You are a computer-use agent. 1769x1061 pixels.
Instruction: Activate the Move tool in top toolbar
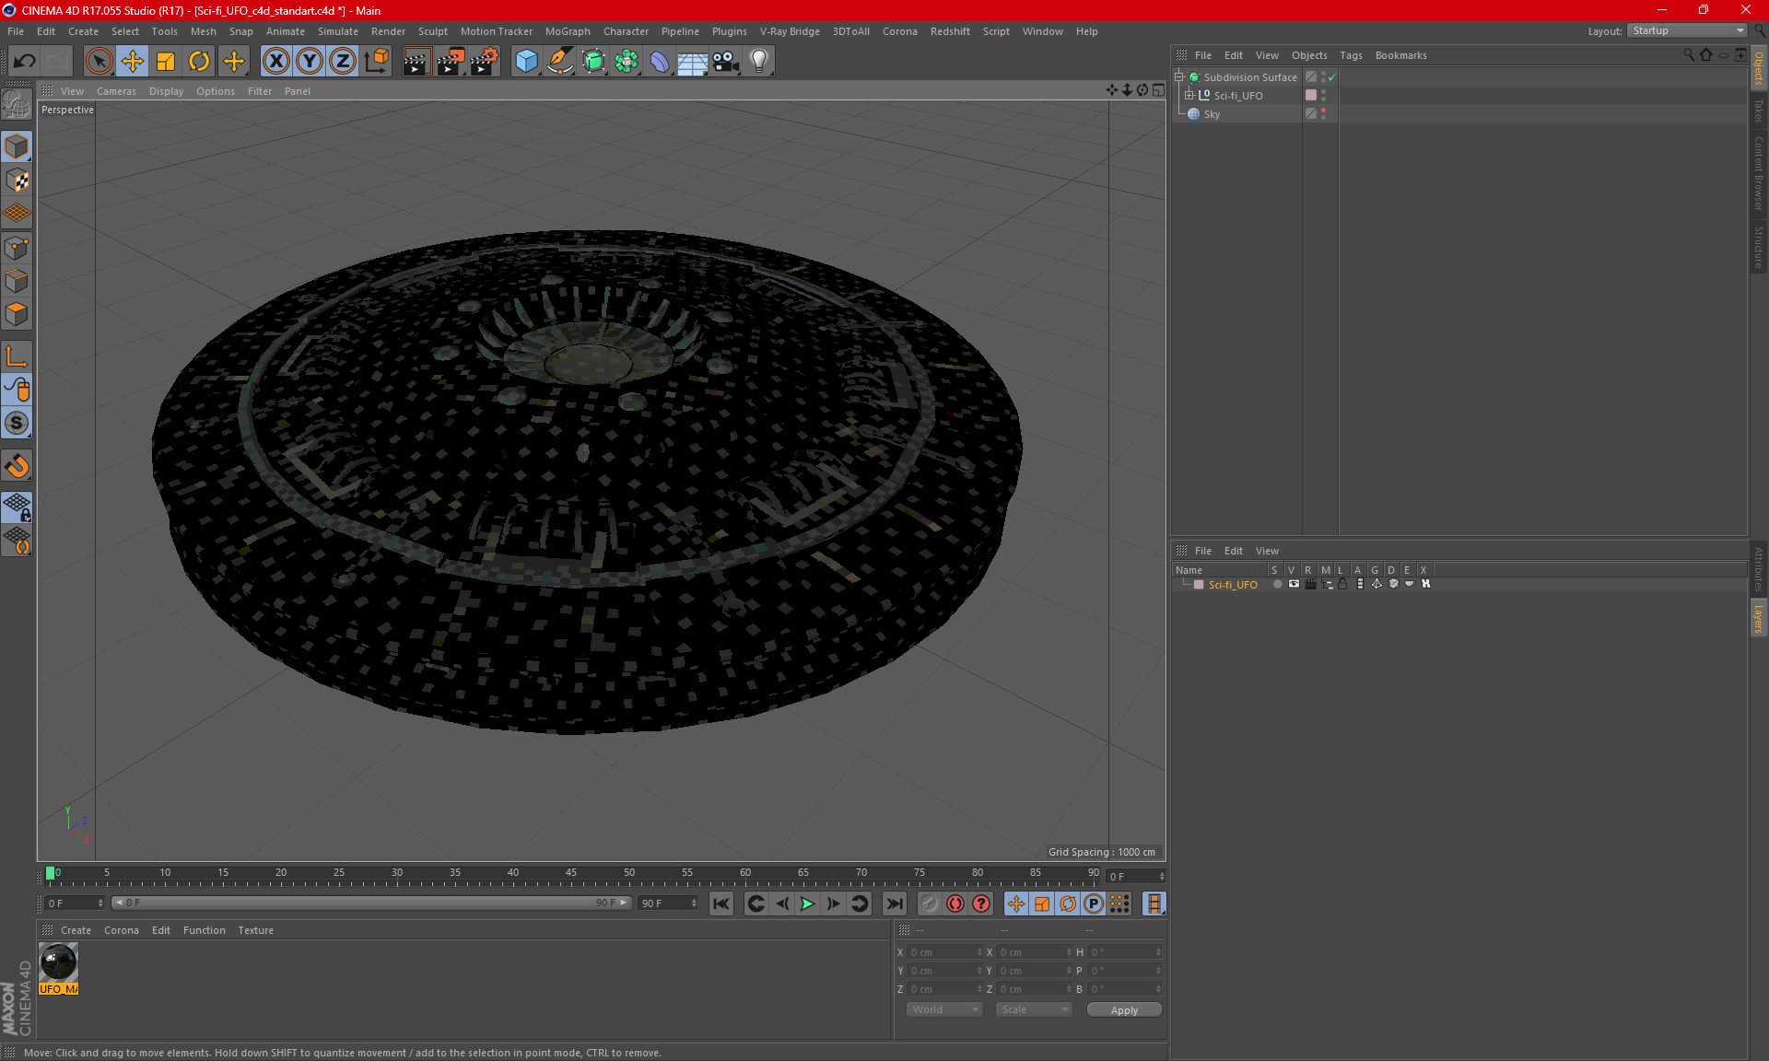(133, 62)
